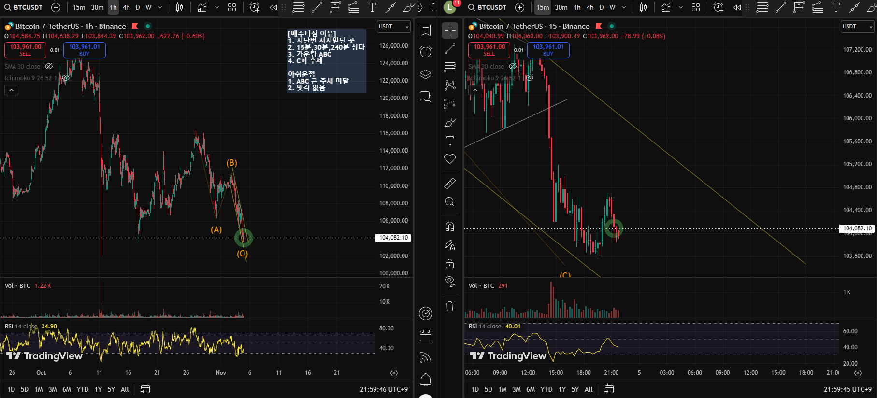Toggle stay-in-drawing-mode pencil lock

[x=450, y=245]
